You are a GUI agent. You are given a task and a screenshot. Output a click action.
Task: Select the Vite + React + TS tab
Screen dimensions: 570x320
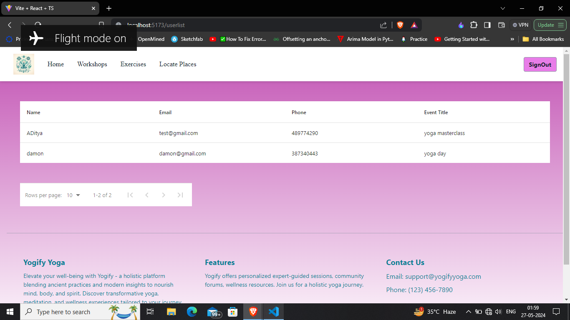click(50, 8)
